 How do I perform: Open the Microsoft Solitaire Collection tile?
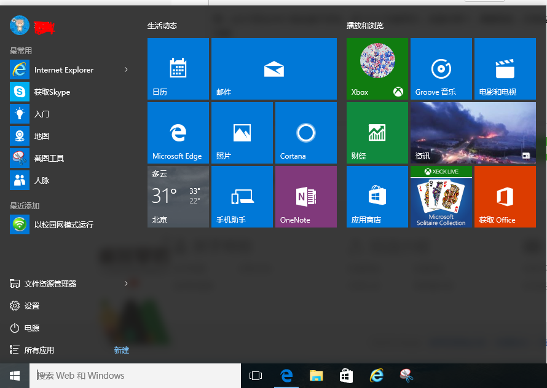441,196
